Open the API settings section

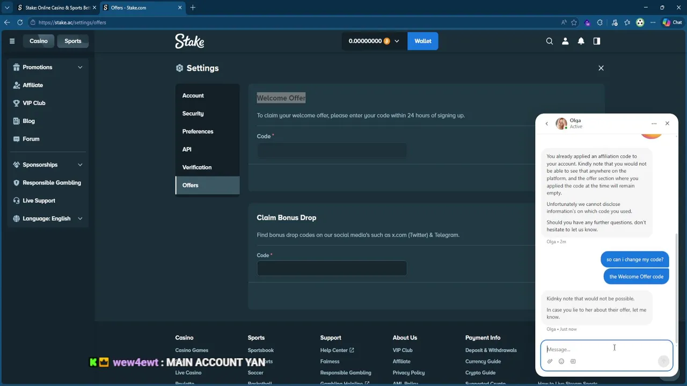tap(207, 150)
